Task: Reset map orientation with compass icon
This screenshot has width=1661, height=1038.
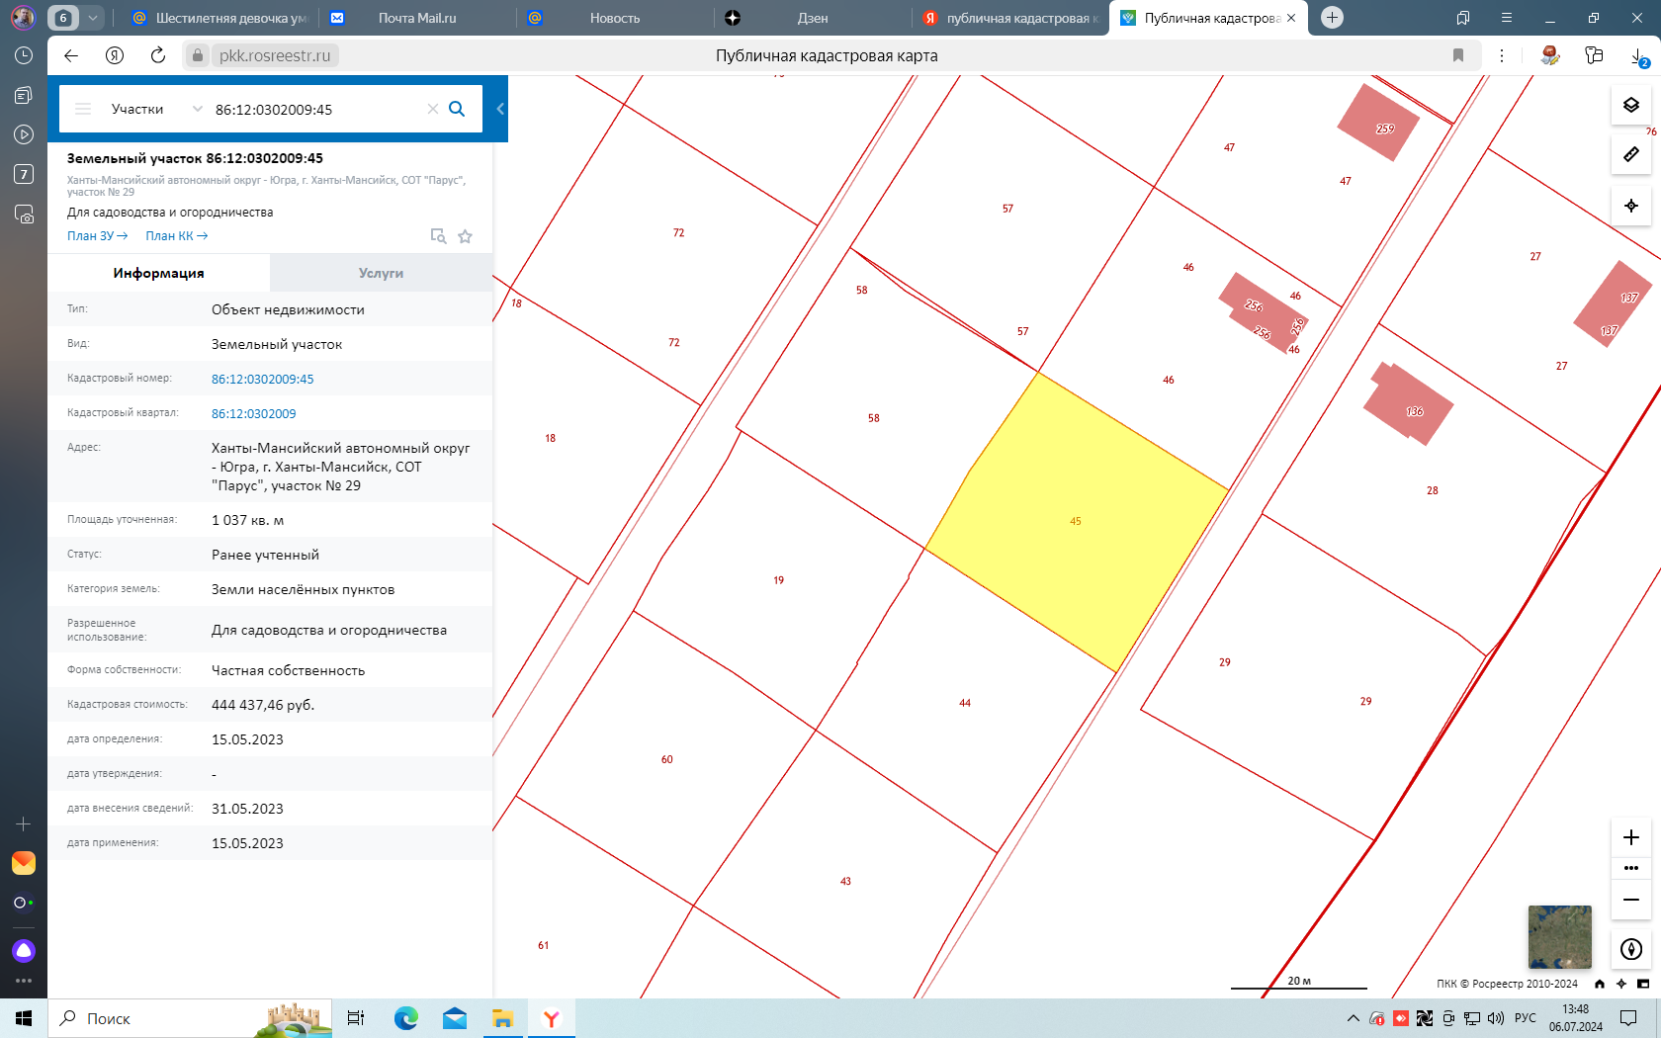Action: click(x=1631, y=950)
